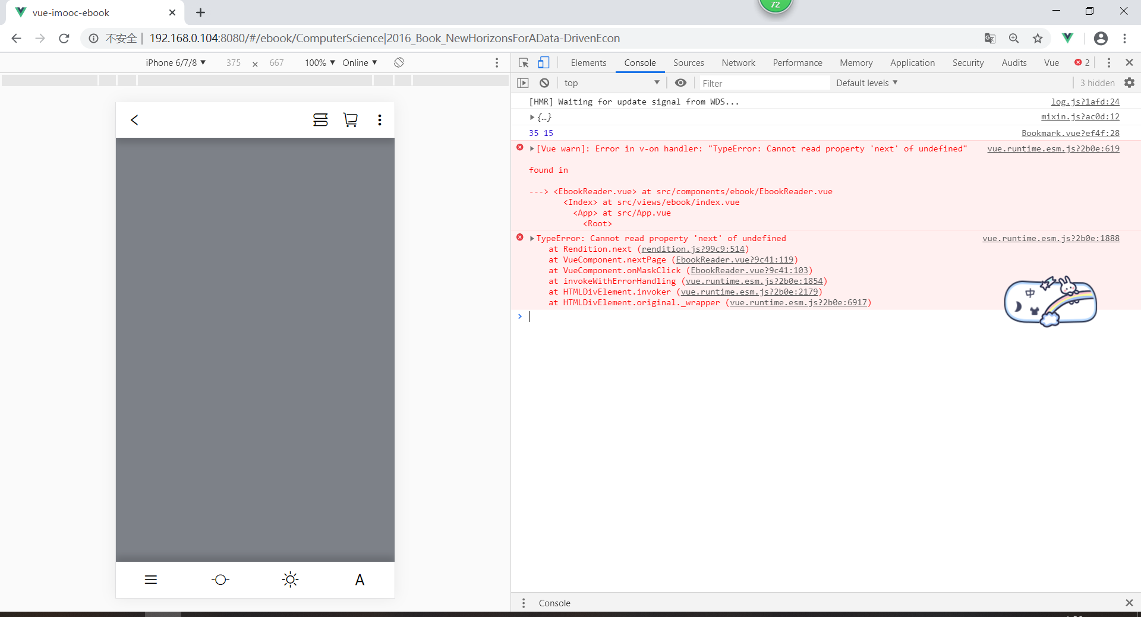Screen dimensions: 1141x617
Task: Click the site info not-secure icon
Action: [93, 38]
